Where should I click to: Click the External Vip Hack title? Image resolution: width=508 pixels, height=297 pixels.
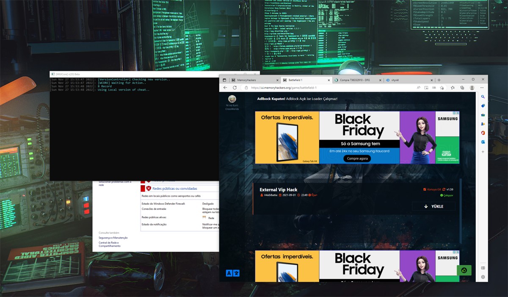(x=279, y=189)
